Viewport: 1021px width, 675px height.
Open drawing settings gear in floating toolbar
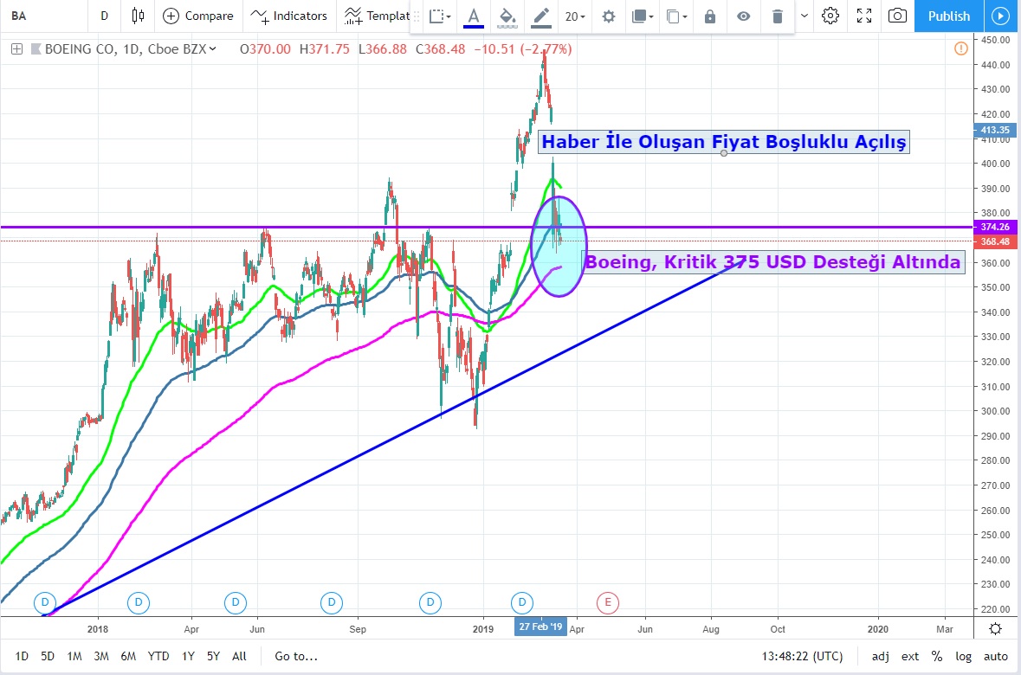[608, 16]
